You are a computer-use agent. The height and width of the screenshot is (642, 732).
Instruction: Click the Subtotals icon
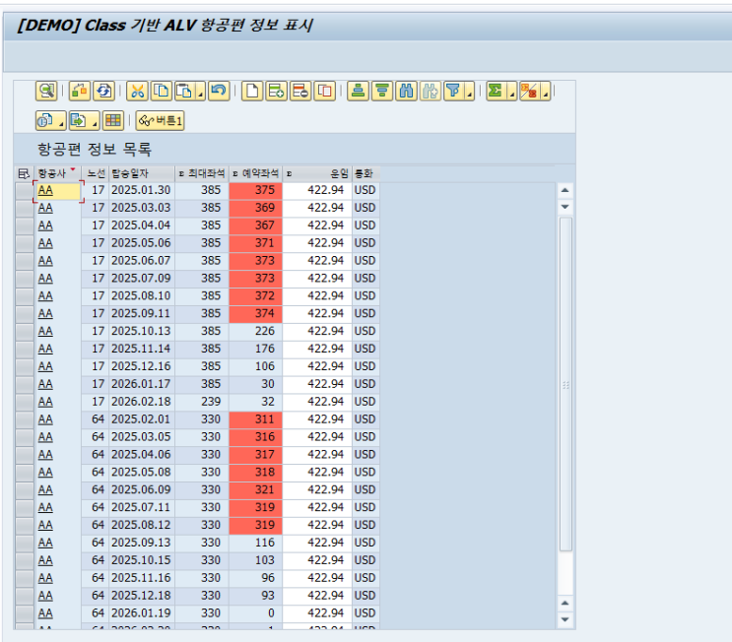point(529,91)
